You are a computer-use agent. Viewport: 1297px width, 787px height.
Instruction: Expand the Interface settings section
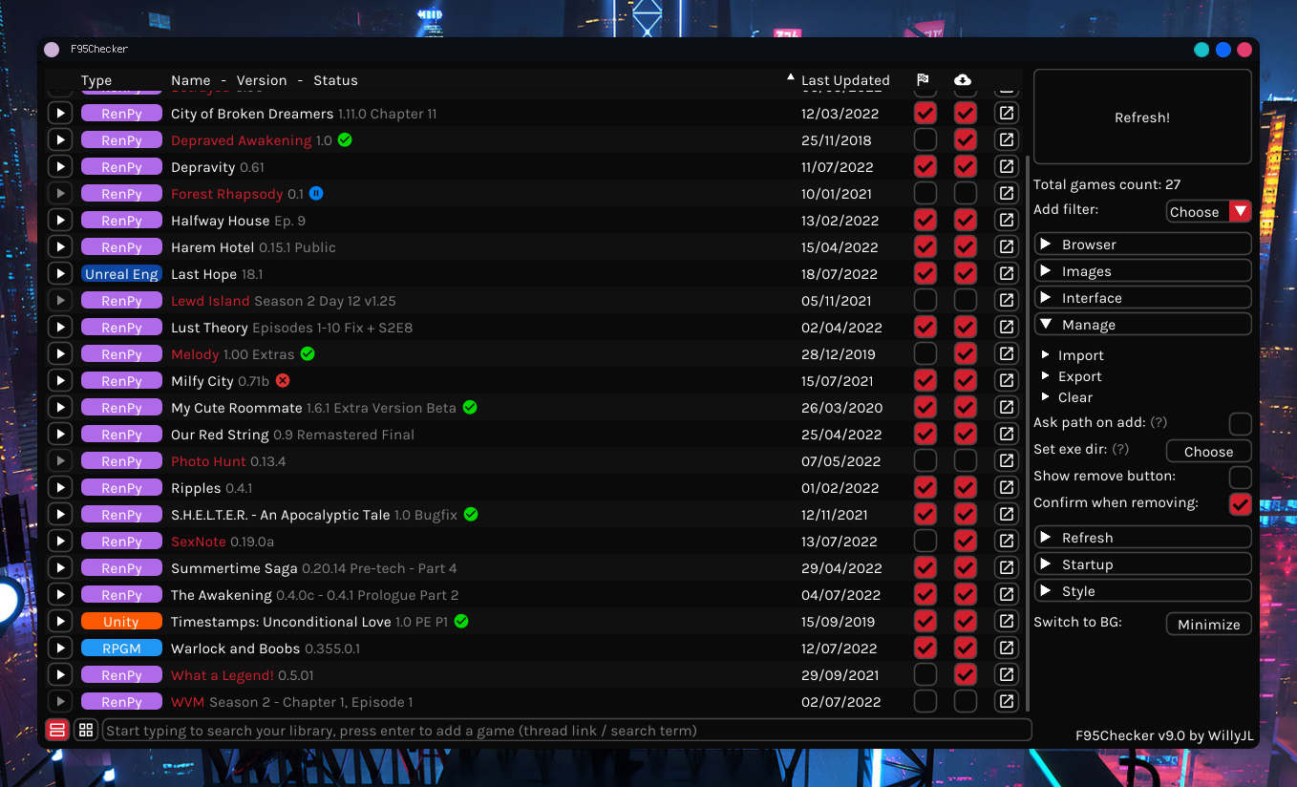tap(1142, 298)
